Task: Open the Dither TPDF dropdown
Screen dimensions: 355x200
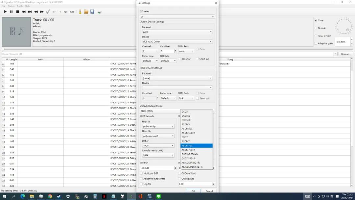Action: (x=158, y=145)
